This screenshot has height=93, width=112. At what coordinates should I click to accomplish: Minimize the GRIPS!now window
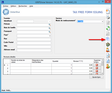pos(99,2)
